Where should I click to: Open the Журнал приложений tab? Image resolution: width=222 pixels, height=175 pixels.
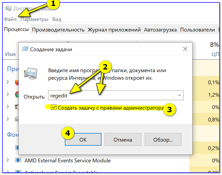tap(114, 30)
